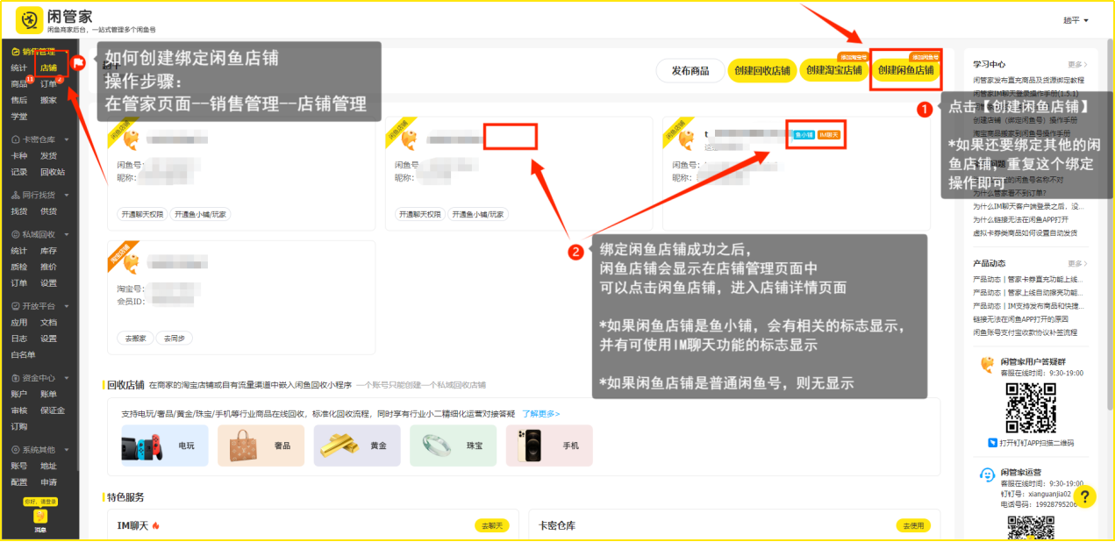The image size is (1115, 542).
Task: Collapse the 卡密仓库 sidebar section
Action: pyautogui.click(x=67, y=139)
